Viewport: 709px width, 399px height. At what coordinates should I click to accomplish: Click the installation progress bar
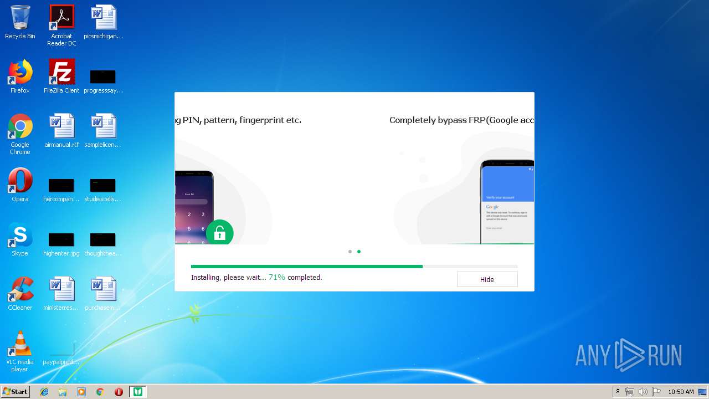[x=354, y=267]
